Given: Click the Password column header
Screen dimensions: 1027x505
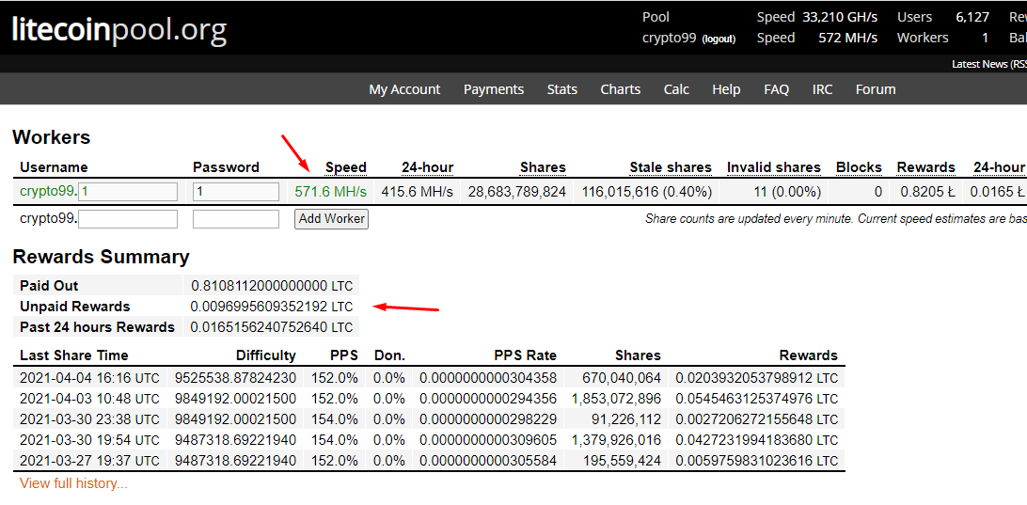Looking at the screenshot, I should (226, 167).
